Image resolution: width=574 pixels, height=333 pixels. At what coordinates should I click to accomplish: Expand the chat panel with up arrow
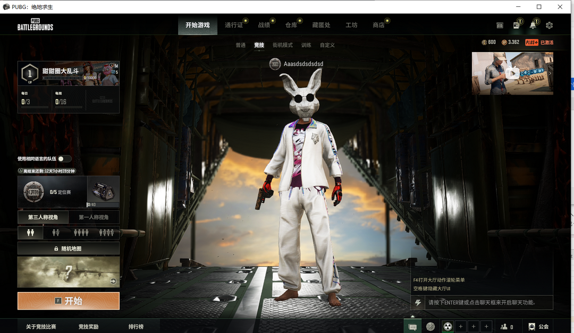tap(412, 316)
